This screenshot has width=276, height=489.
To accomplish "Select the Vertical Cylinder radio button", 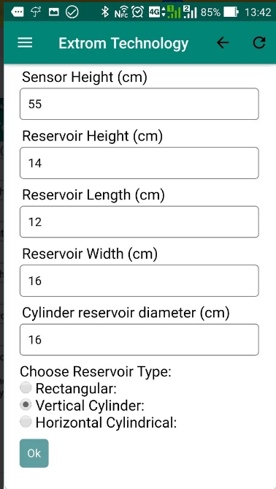I will (26, 405).
